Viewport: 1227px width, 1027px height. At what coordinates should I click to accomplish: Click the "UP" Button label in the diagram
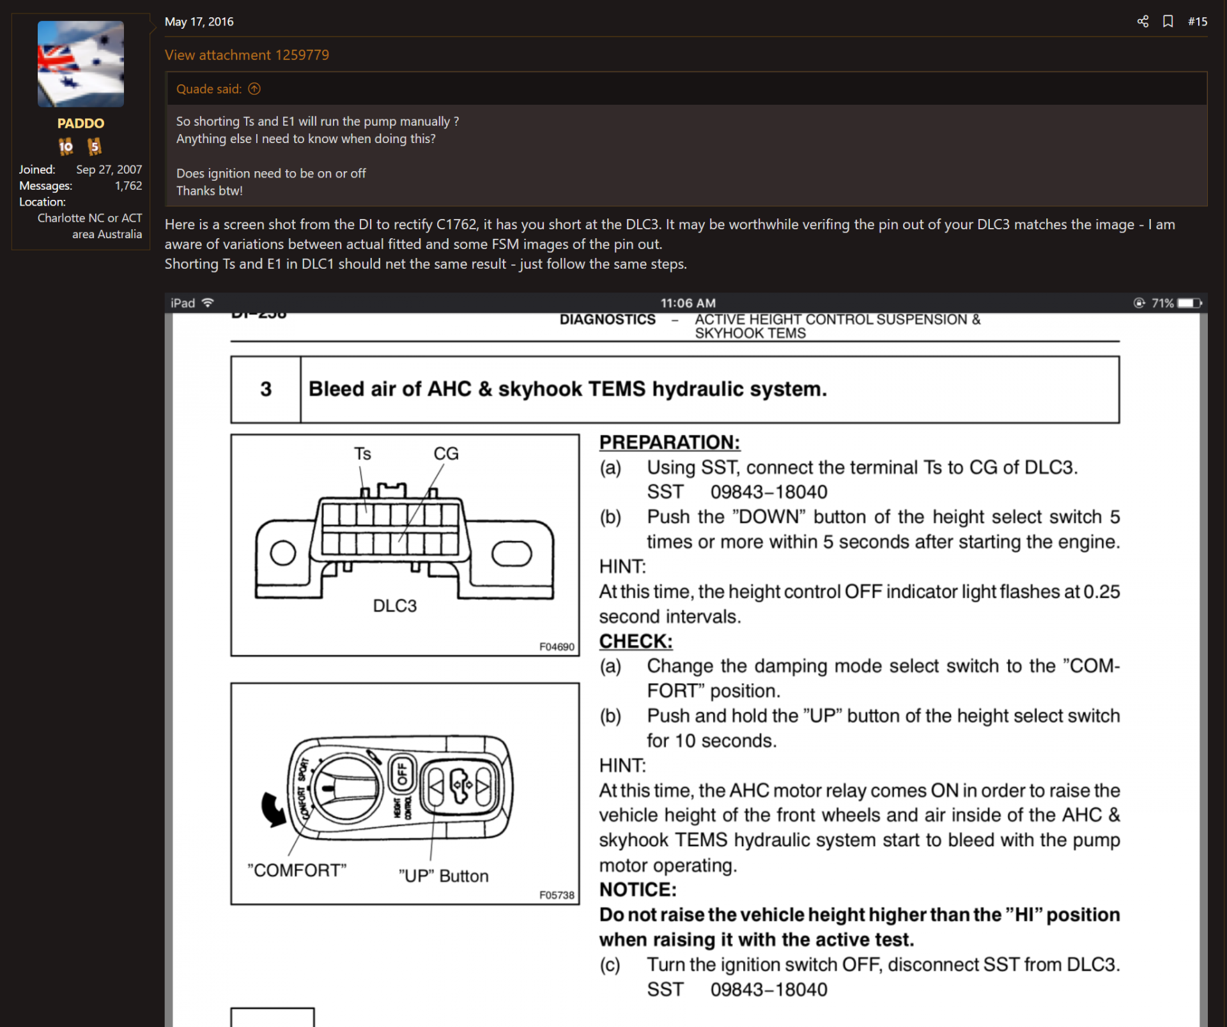(444, 876)
